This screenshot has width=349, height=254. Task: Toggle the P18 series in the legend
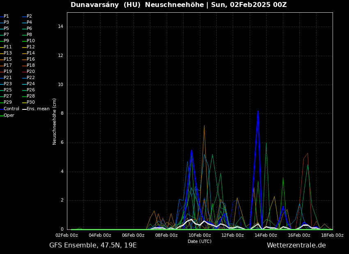(x=30, y=66)
